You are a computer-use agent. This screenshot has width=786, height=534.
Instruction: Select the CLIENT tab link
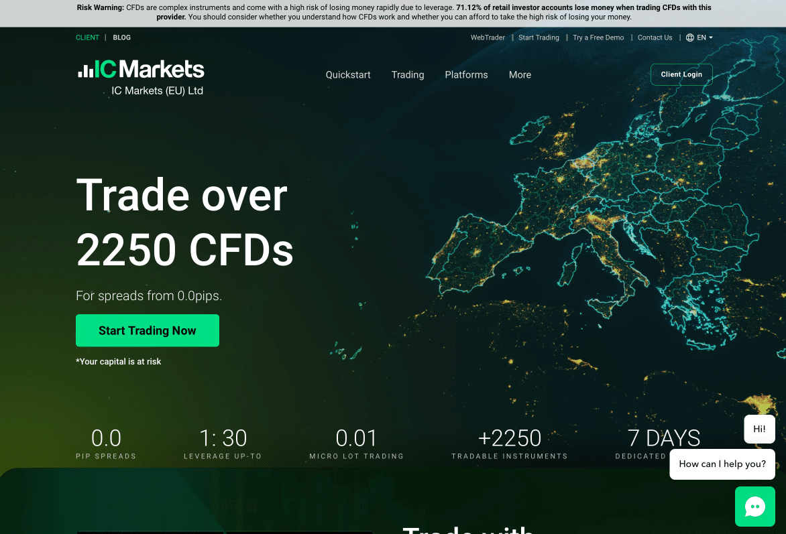[x=87, y=38]
